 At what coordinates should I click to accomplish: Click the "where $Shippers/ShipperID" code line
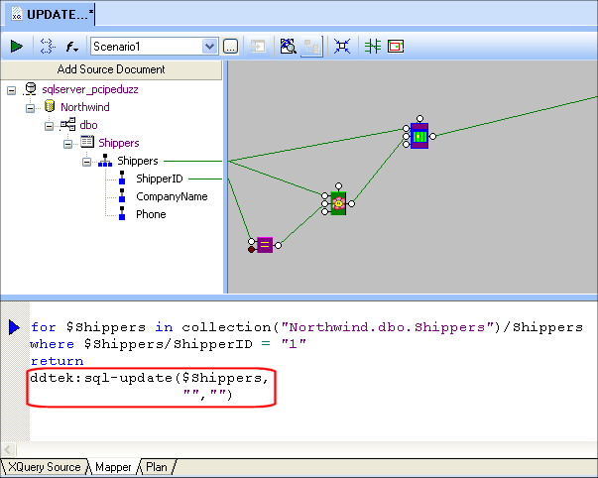pos(168,344)
